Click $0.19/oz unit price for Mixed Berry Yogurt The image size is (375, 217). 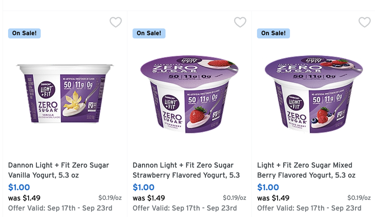pos(359,198)
